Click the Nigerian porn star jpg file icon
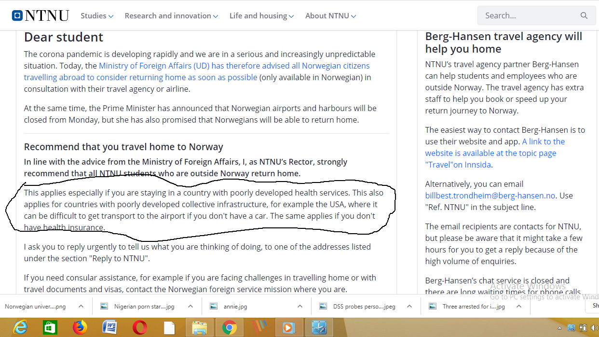Screen dimensions: 599x337 [x=104, y=306]
